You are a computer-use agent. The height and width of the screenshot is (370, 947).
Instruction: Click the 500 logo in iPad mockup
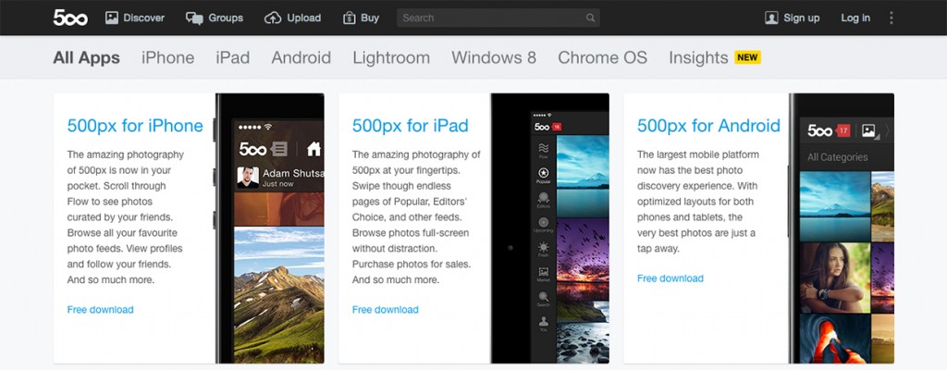click(542, 127)
